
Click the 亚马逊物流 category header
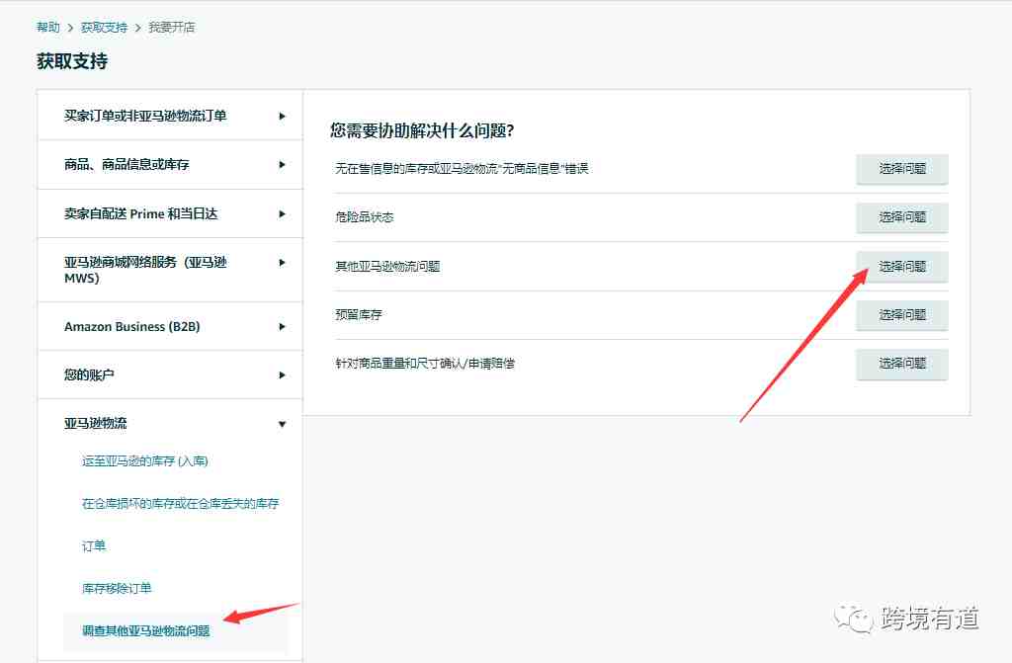[x=96, y=424]
